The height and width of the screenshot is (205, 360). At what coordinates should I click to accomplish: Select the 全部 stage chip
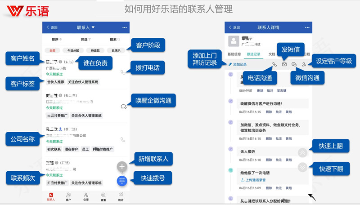coord(52,50)
